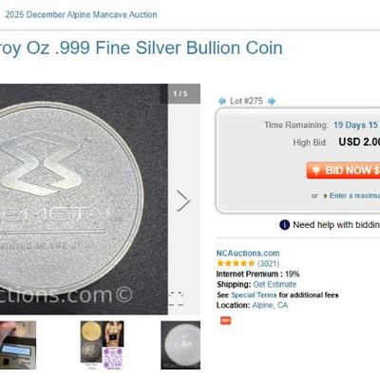Go to previous lot using left arrow

[x=221, y=102]
